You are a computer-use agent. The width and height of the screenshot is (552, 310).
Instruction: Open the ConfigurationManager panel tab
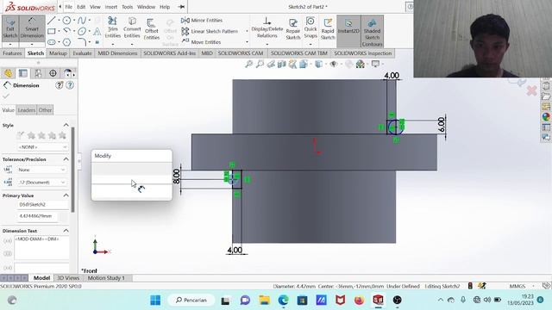pyautogui.click(x=38, y=73)
